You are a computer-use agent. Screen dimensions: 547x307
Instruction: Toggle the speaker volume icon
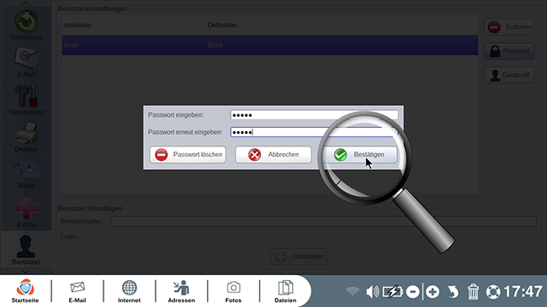click(372, 292)
